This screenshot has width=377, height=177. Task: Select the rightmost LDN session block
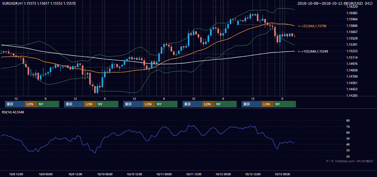pos(267,104)
